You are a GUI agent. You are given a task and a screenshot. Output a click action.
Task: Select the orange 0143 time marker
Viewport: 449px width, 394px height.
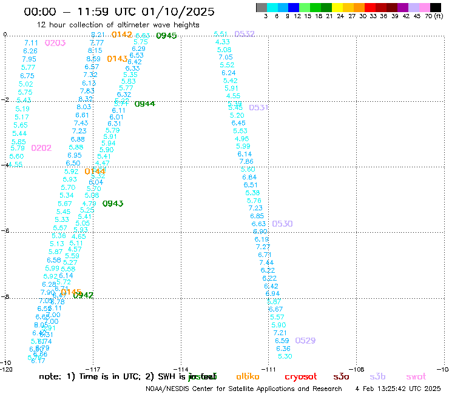[x=117, y=59]
